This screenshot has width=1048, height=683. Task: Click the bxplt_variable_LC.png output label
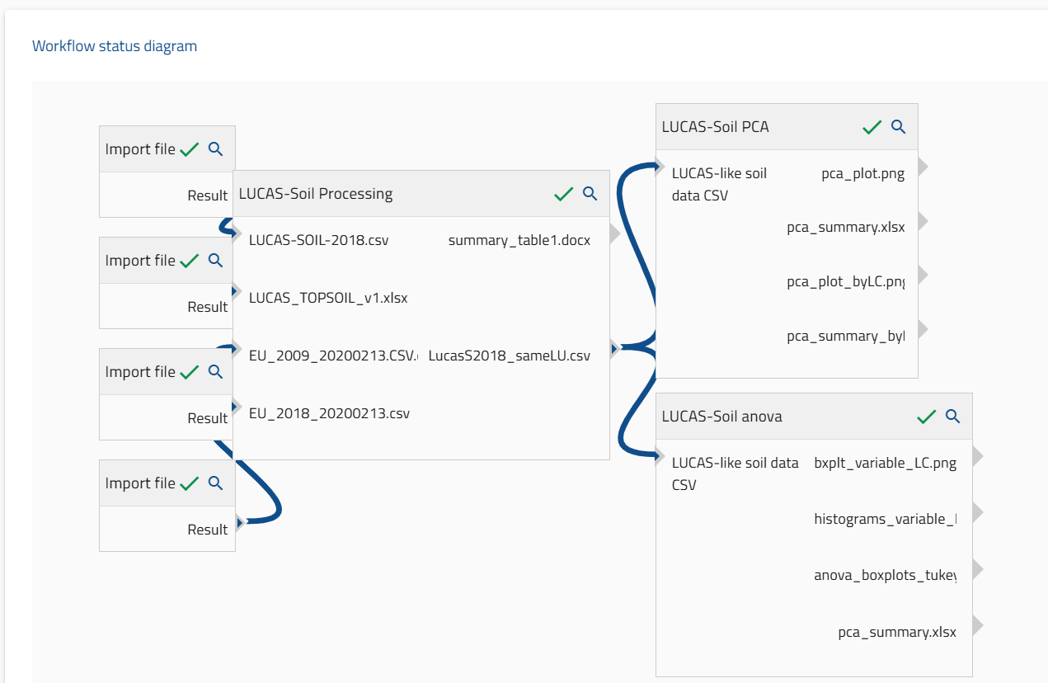pos(886,463)
